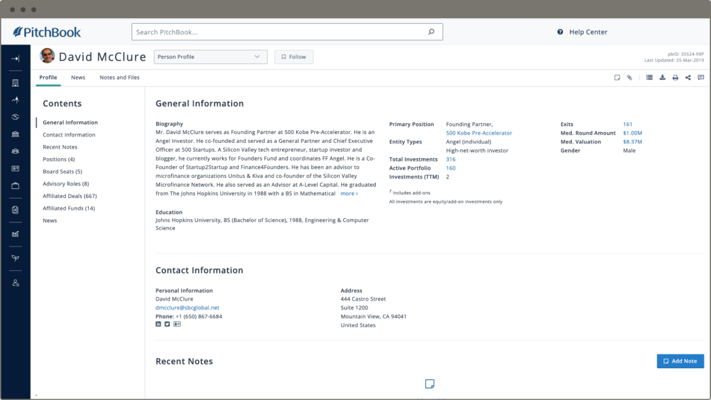Open the person list icon in sidebar
The image size is (711, 400).
point(15,283)
